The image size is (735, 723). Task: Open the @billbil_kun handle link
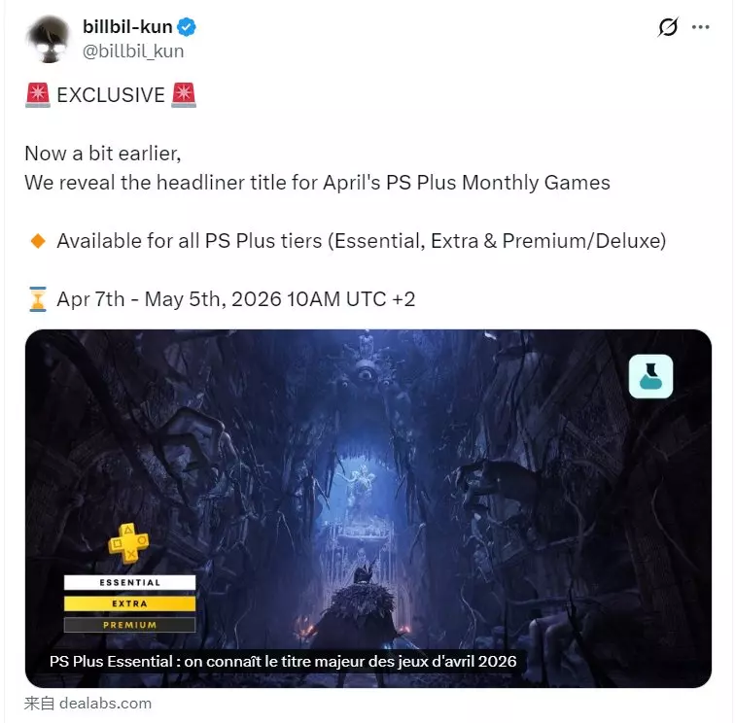133,52
